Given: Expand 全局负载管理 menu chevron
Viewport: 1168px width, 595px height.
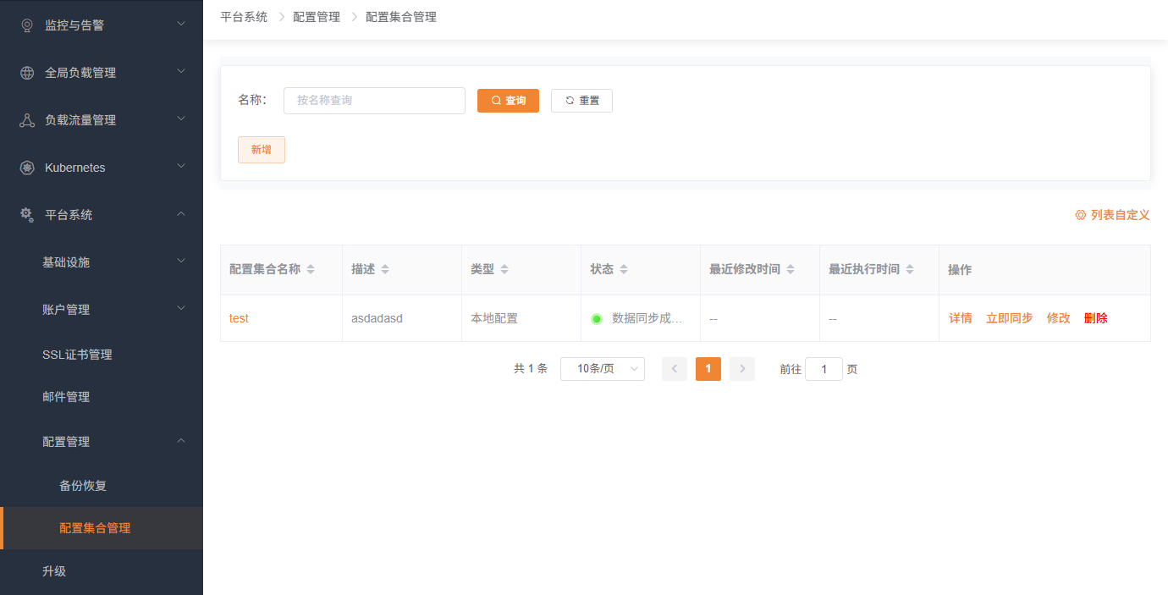Looking at the screenshot, I should coord(181,71).
